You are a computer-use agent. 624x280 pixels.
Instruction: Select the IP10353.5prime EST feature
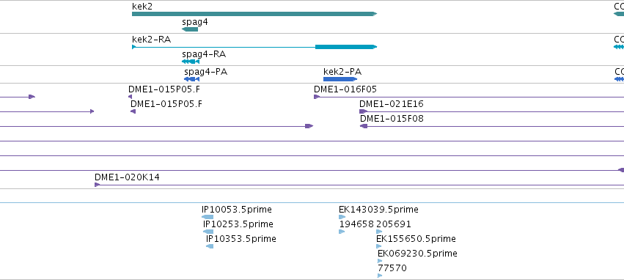pyautogui.click(x=210, y=246)
